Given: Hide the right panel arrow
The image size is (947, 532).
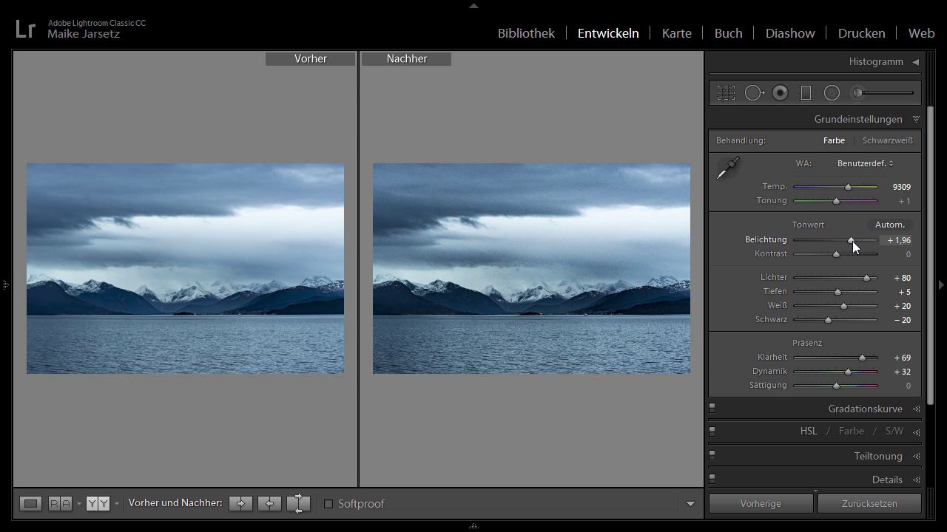Looking at the screenshot, I should (x=941, y=284).
